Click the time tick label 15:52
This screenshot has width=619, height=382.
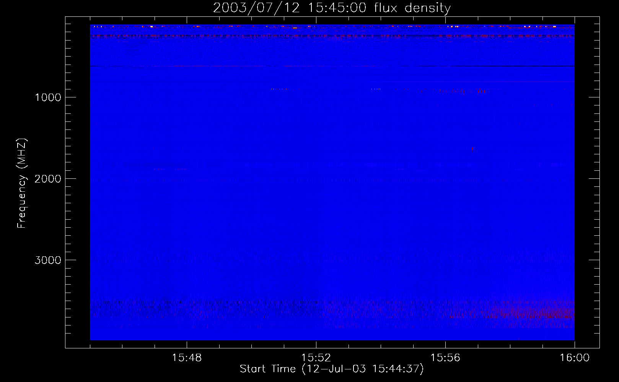click(x=316, y=358)
